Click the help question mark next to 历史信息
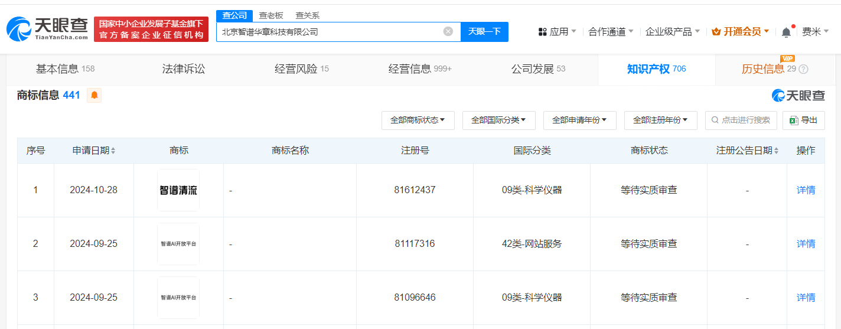The image size is (841, 329). point(803,69)
